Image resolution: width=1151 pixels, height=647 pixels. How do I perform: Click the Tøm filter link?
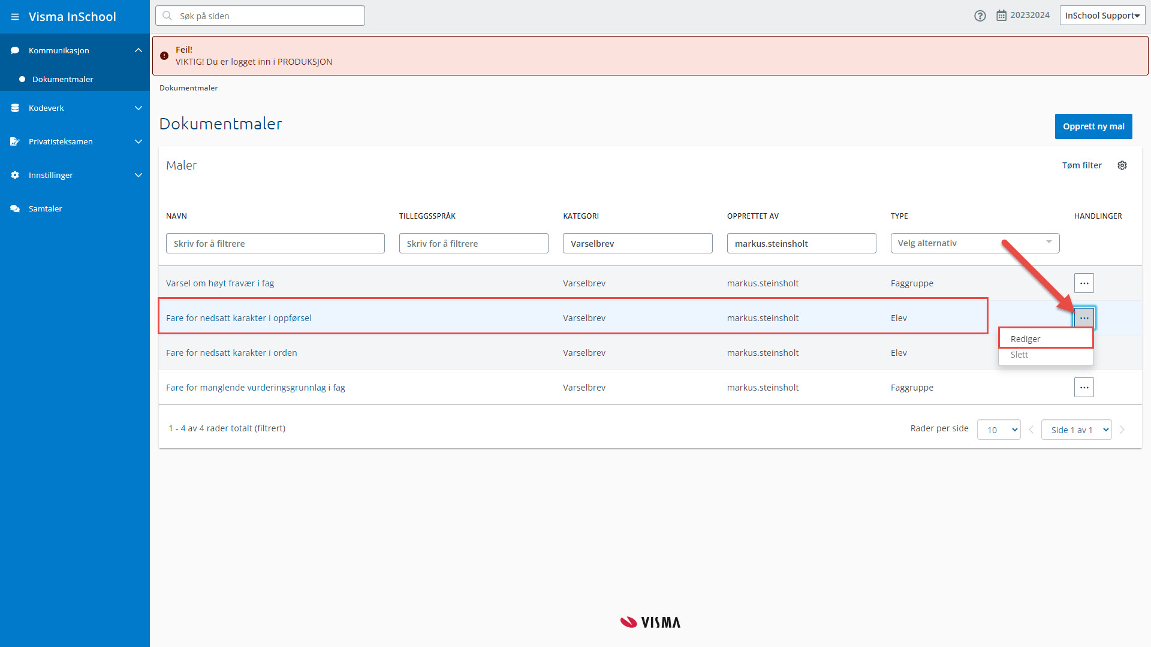pos(1081,165)
